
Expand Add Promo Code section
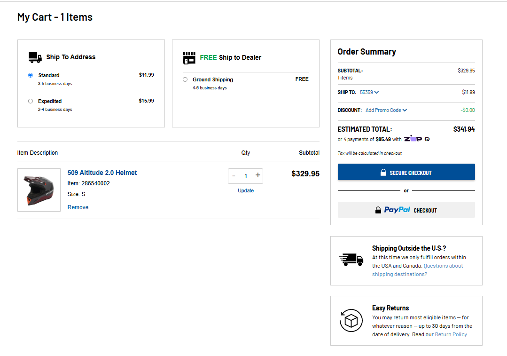click(x=386, y=110)
